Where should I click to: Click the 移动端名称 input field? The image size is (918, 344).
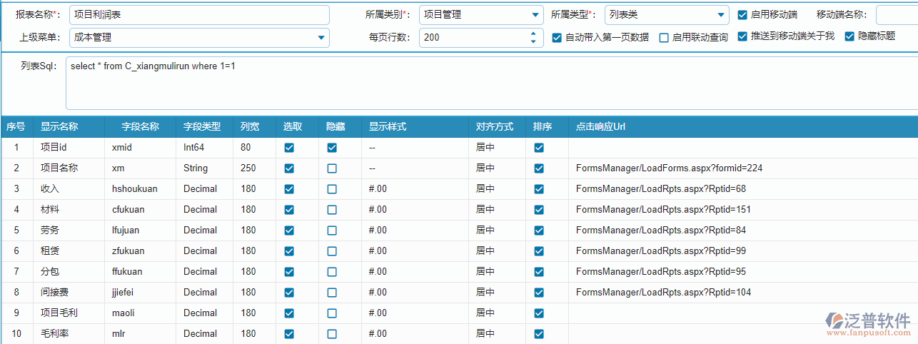896,15
